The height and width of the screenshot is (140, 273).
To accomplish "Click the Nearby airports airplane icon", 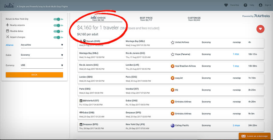I will coord(7,25).
